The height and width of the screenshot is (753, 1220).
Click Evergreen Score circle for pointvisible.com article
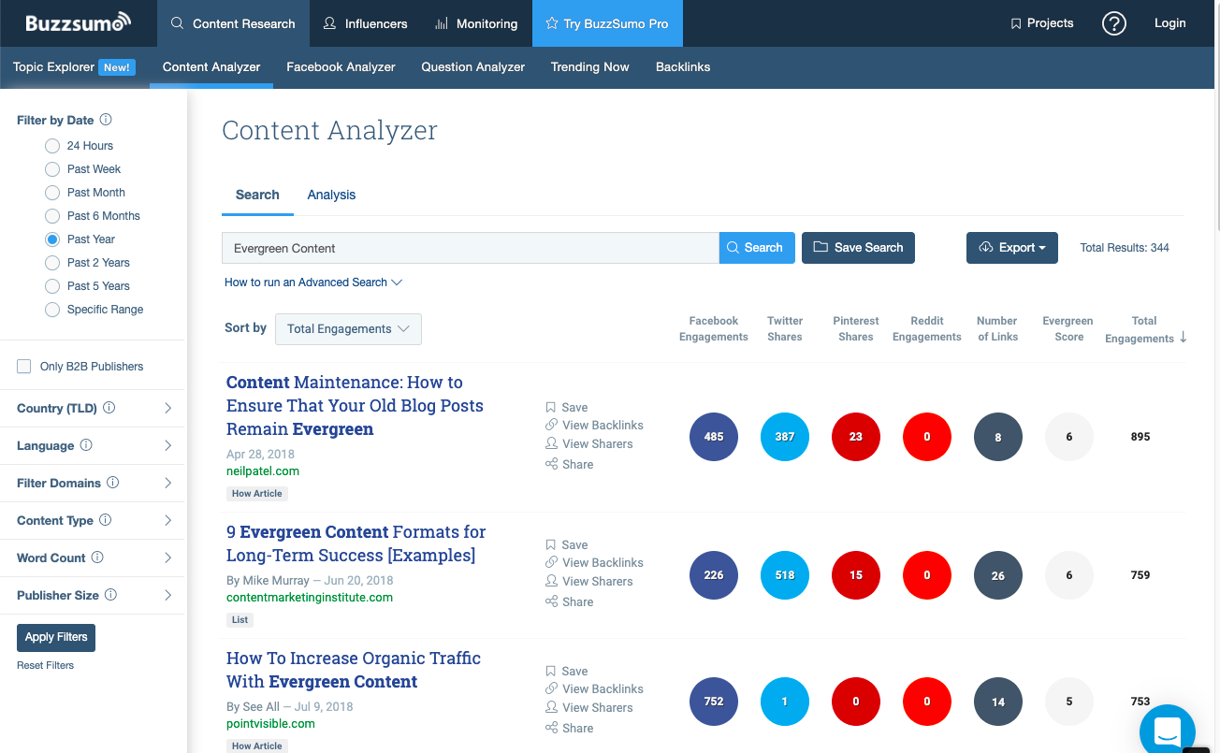(x=1069, y=702)
